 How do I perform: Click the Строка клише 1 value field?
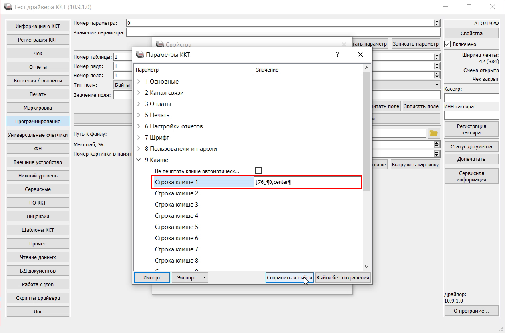tap(307, 182)
